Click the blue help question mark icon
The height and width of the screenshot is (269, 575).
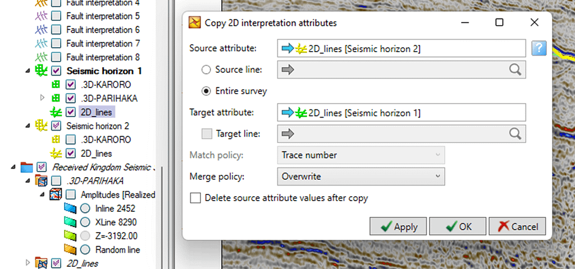pos(539,48)
